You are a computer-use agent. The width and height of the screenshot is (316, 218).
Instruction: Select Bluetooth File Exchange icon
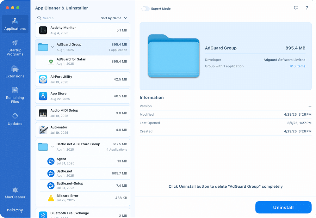coord(43,215)
